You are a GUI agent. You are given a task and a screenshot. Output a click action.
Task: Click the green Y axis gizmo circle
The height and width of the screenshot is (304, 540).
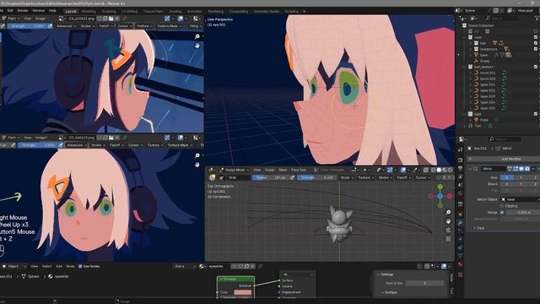click(x=440, y=187)
